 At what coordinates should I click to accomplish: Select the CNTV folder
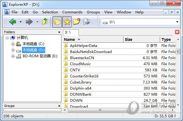coord(75,70)
